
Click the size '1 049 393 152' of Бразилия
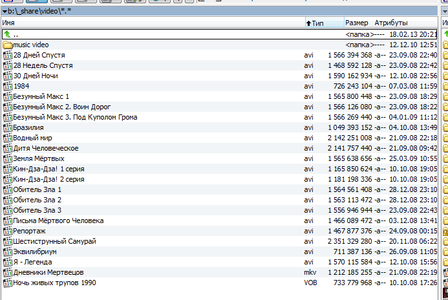pyautogui.click(x=350, y=128)
